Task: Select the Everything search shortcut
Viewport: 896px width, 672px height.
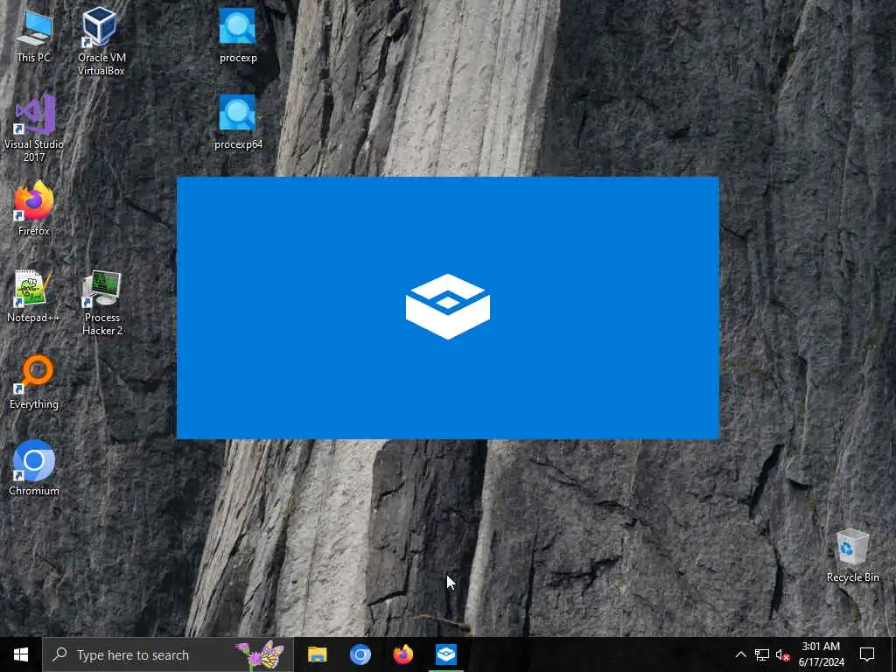Action: 34,382
